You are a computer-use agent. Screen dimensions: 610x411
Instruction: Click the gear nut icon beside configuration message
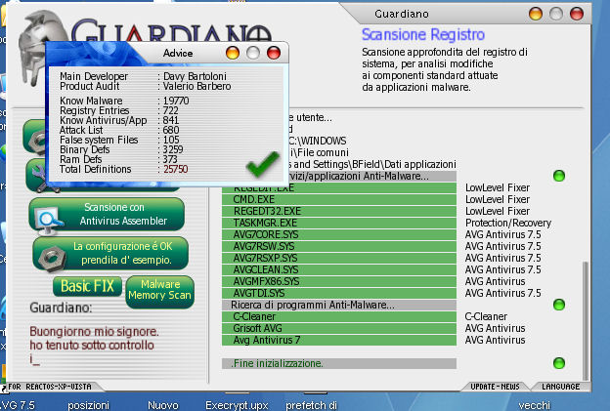(50, 255)
